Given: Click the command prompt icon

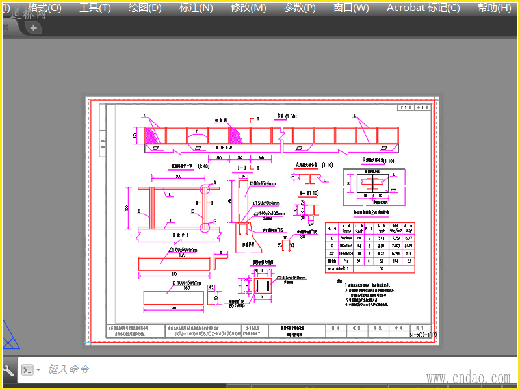Looking at the screenshot, I should click(x=27, y=369).
